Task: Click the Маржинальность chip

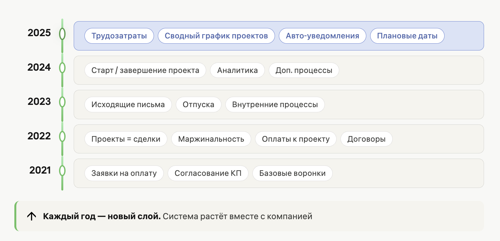Action: 211,139
